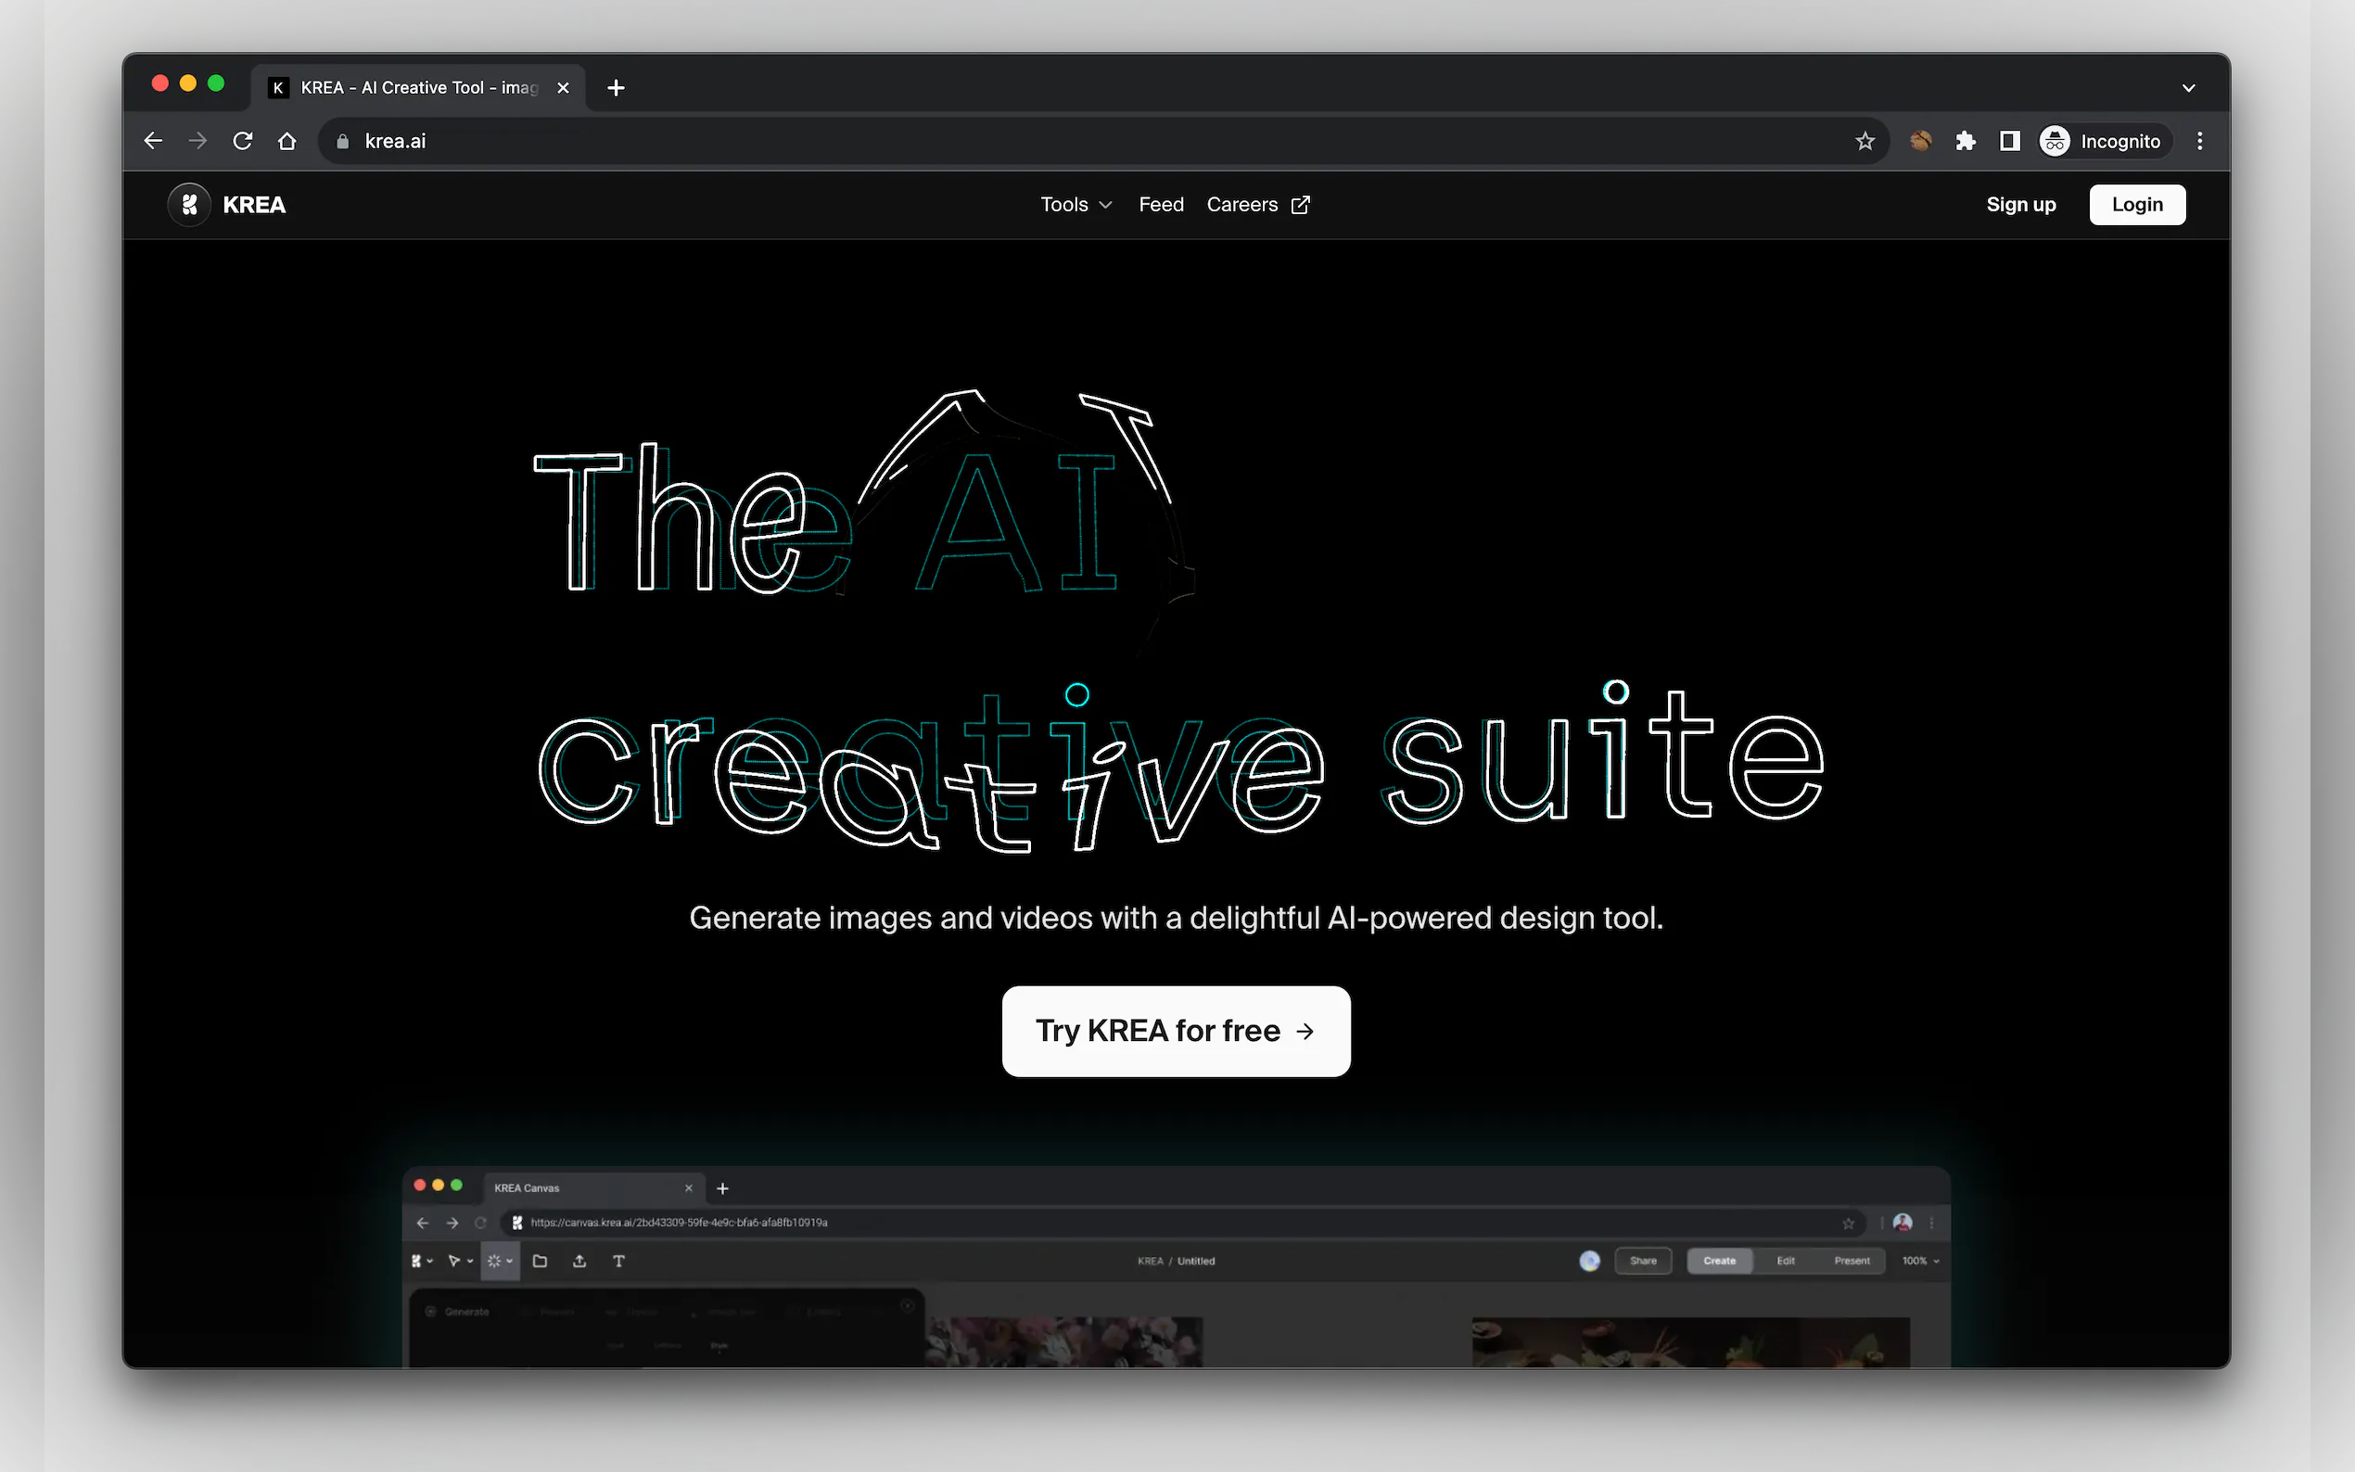Image resolution: width=2355 pixels, height=1472 pixels.
Task: Click the folder icon in canvas toolbar
Action: [541, 1261]
